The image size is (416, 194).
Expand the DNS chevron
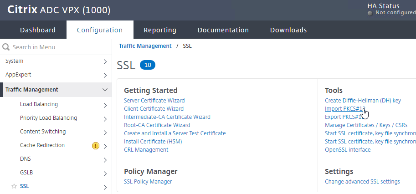[105, 160]
